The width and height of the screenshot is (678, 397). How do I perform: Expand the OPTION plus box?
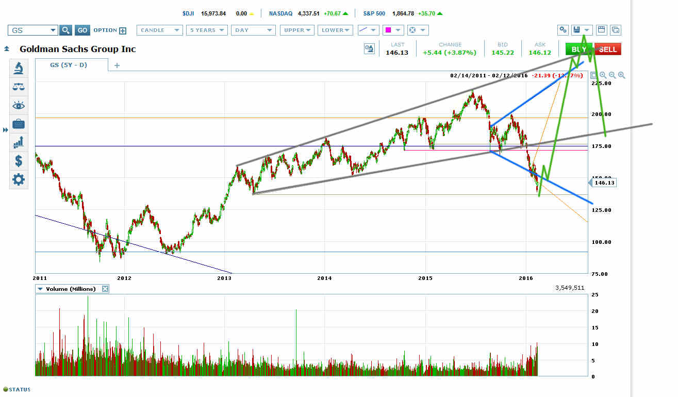(123, 30)
